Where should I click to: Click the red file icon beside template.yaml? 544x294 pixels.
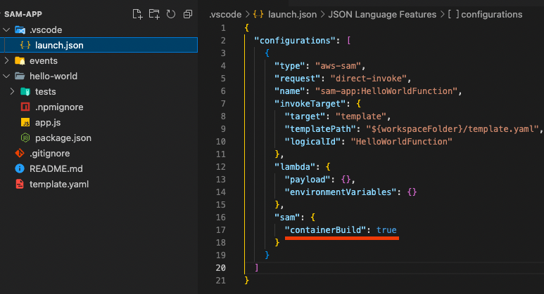[x=20, y=184]
